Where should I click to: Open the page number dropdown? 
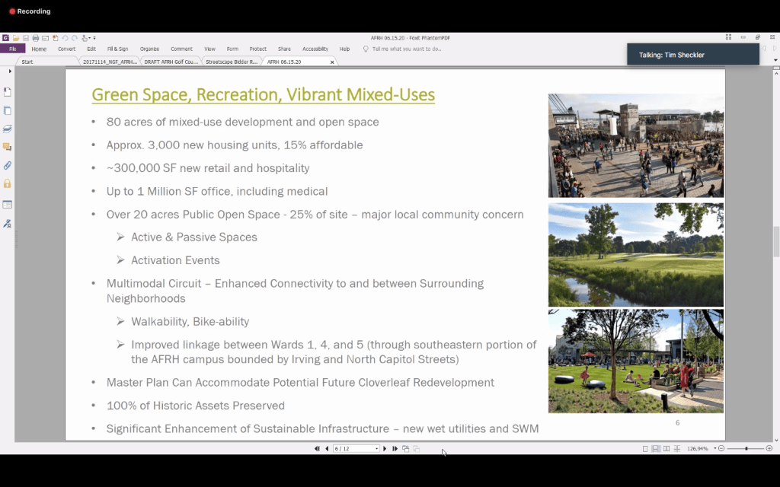tap(376, 449)
